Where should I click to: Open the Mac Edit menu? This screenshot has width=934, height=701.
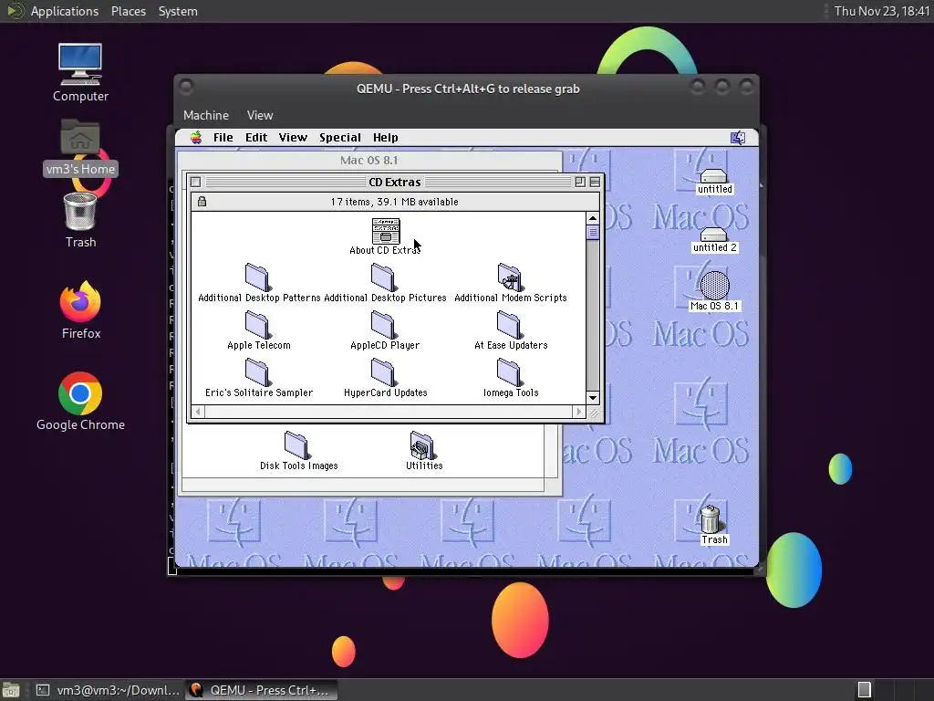tap(256, 138)
